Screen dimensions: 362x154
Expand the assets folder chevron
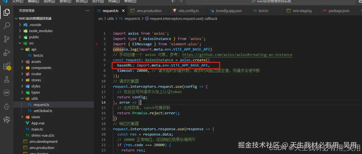click(x=22, y=61)
